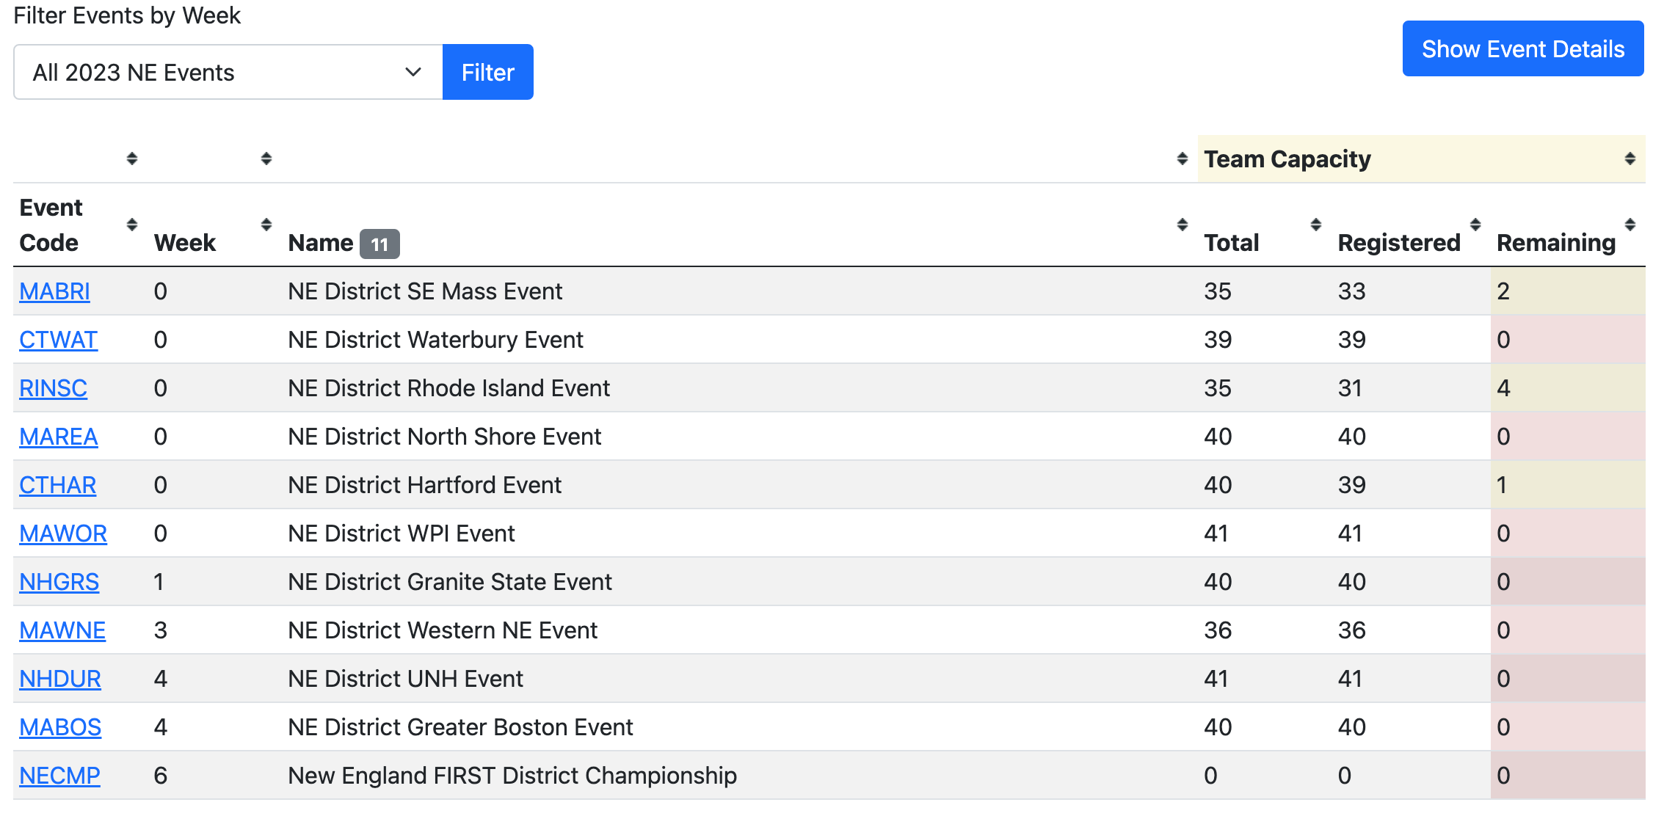Sort by Remaining column sort icon
Screen dimensions: 1653x838
1630,225
